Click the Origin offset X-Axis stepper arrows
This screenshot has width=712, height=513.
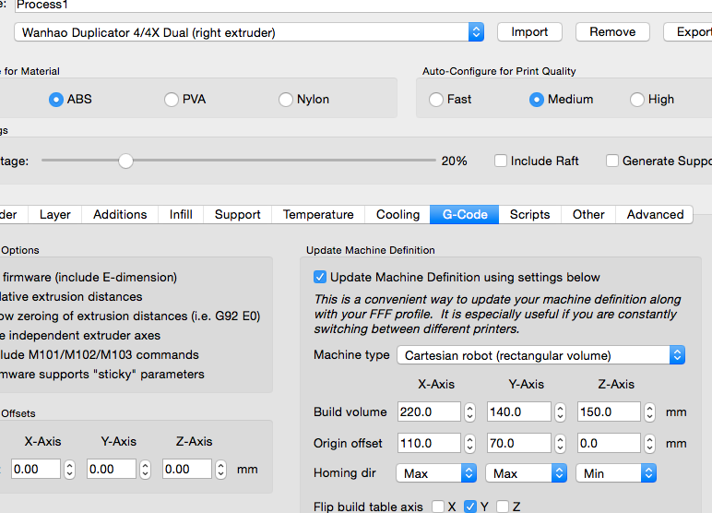tap(470, 443)
